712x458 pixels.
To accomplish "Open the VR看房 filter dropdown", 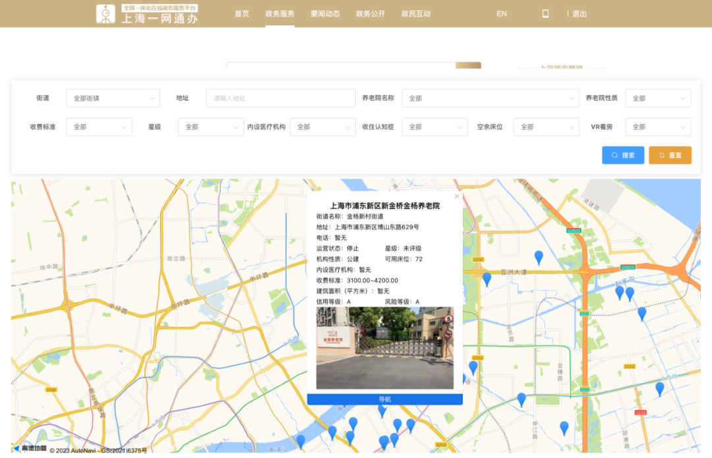I will pyautogui.click(x=657, y=127).
